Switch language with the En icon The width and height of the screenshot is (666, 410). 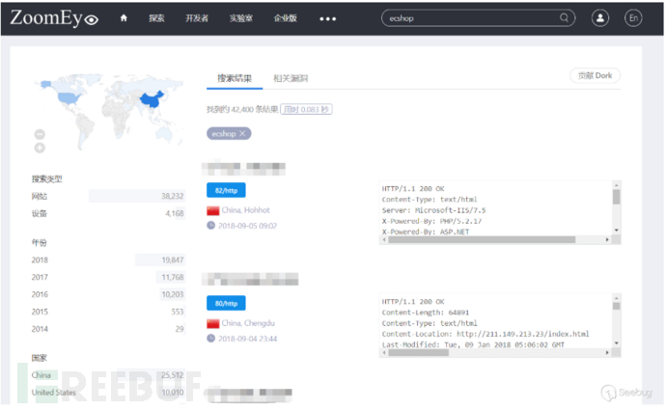633,18
